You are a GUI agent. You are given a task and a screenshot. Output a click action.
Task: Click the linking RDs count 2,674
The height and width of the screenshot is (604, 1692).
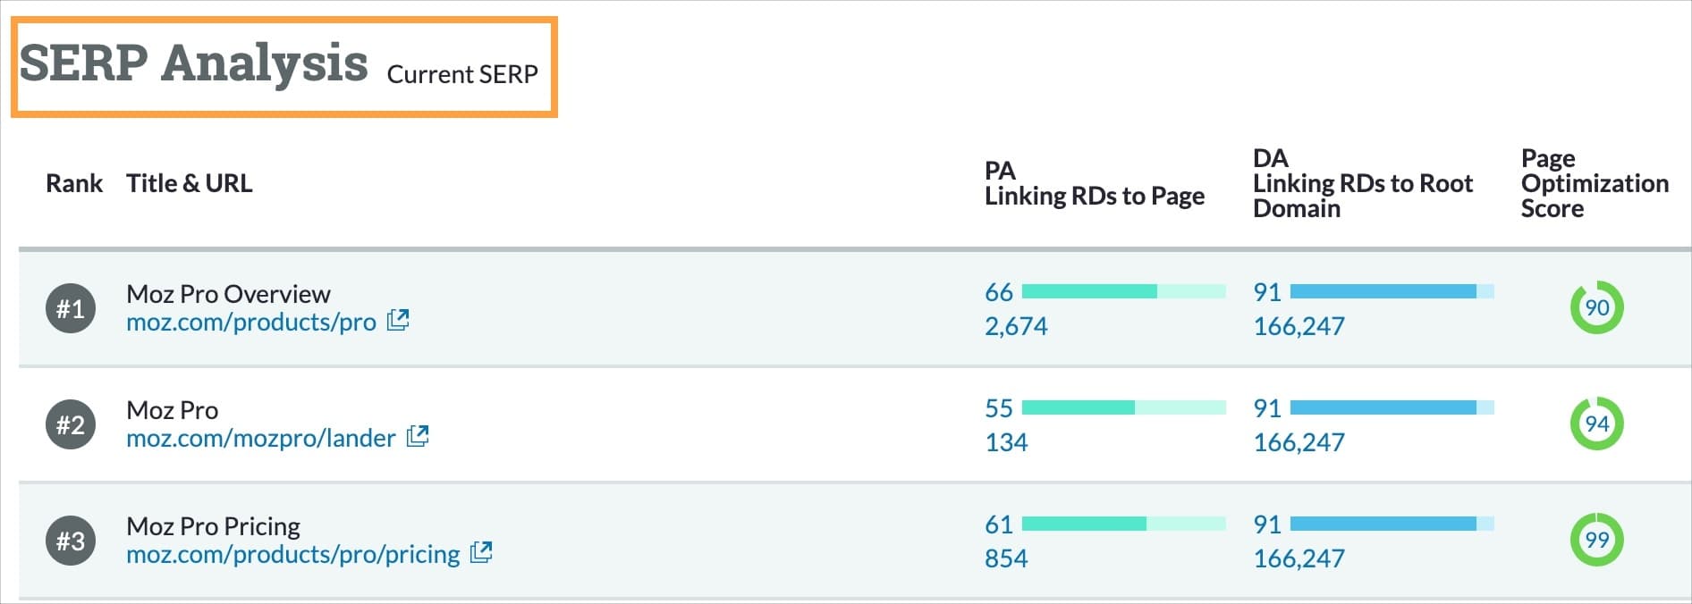pos(1017,326)
